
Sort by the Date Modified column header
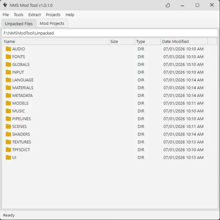(184, 42)
